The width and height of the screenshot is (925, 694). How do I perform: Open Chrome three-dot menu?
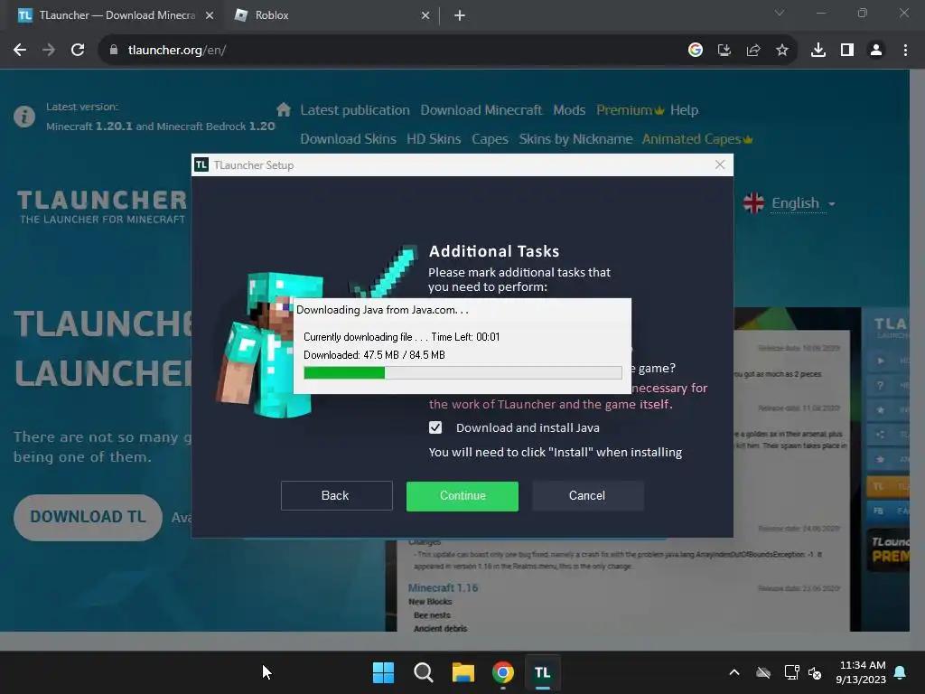click(905, 51)
